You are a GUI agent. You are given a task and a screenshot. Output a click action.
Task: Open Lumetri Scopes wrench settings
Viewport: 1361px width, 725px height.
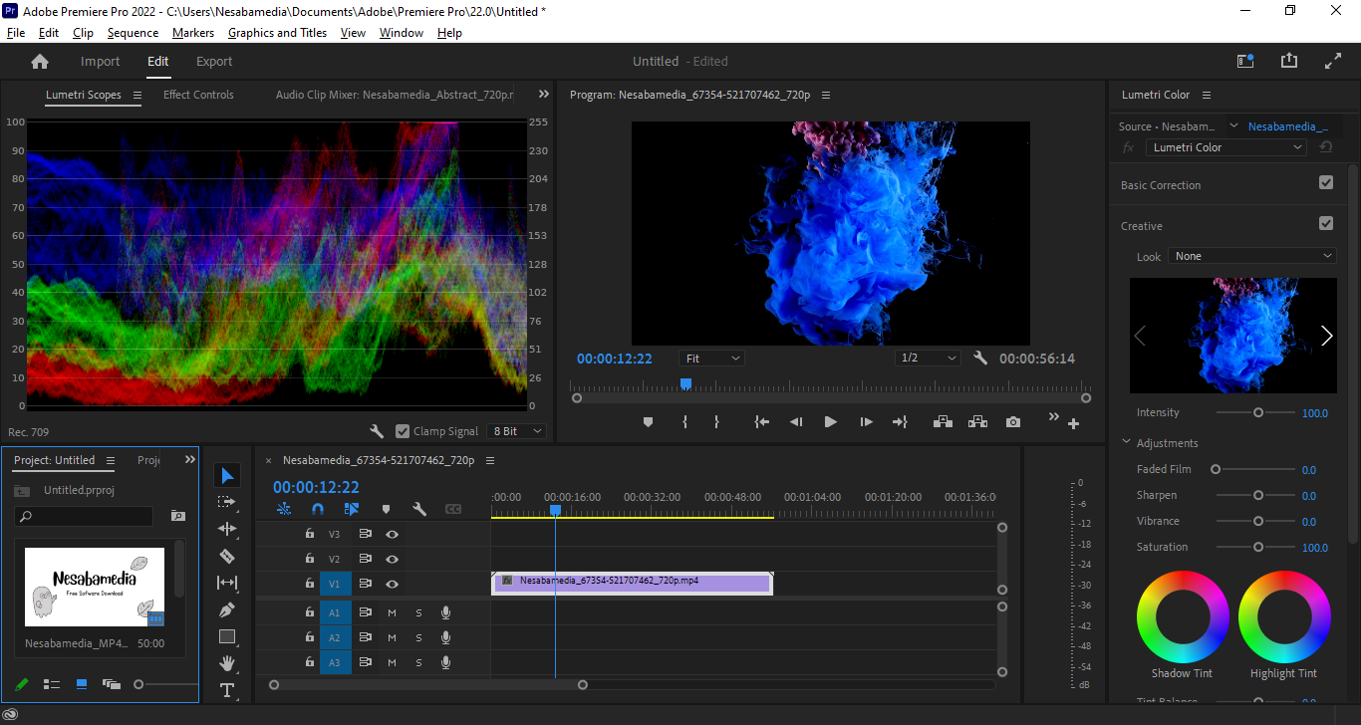(377, 431)
